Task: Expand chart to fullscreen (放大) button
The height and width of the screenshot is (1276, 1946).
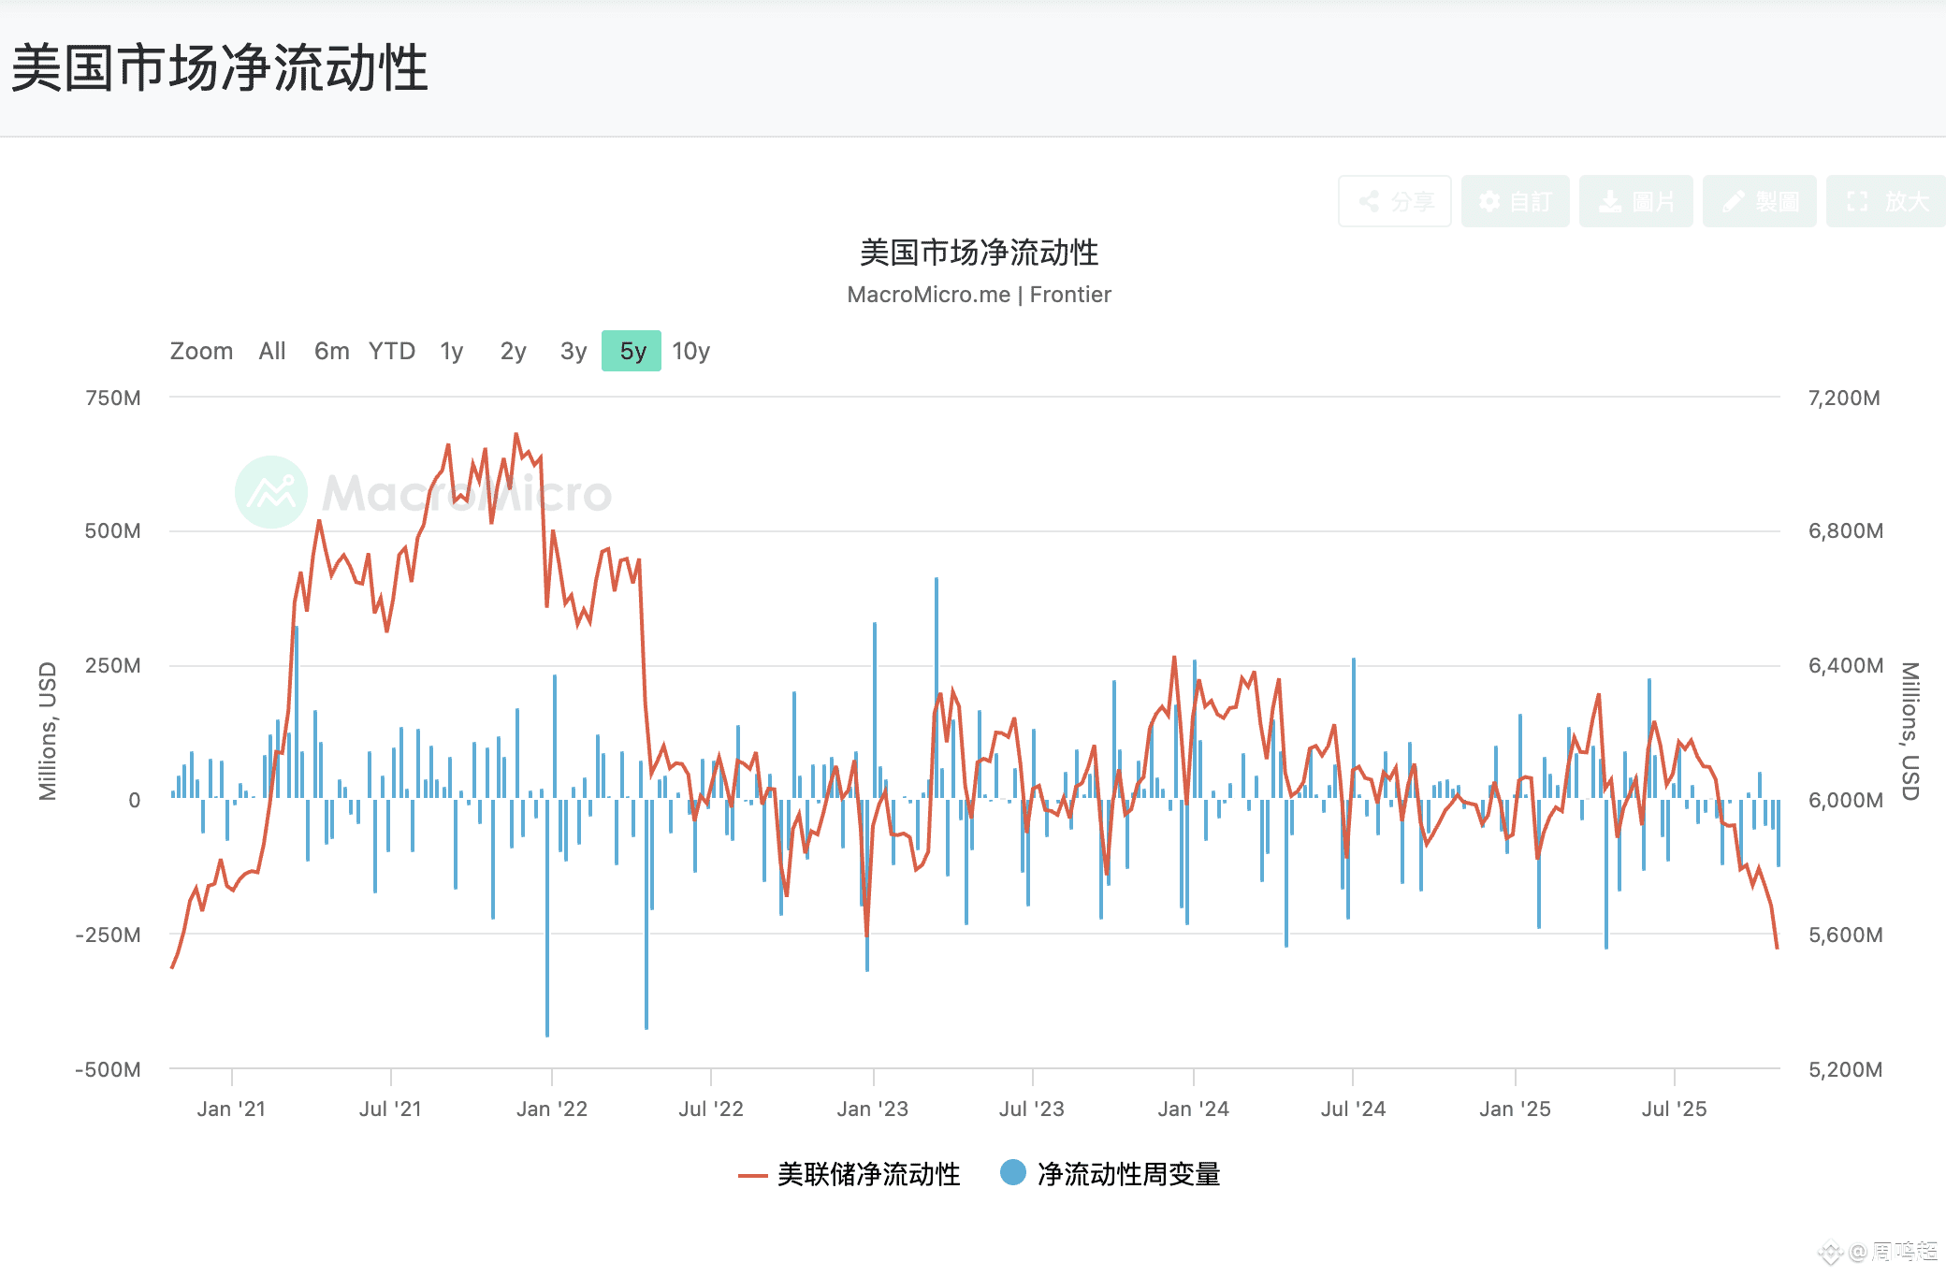Action: [x=1885, y=201]
